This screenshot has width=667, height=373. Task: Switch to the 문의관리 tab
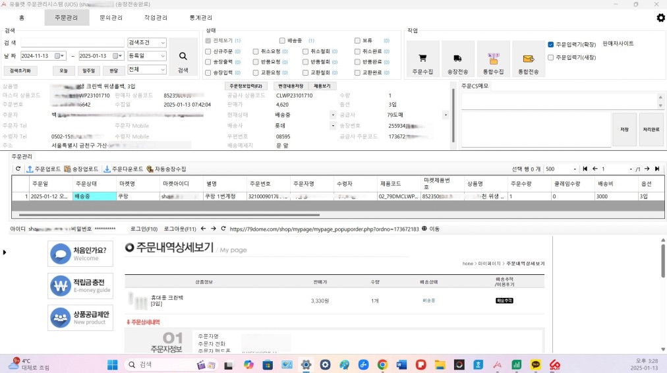click(111, 18)
